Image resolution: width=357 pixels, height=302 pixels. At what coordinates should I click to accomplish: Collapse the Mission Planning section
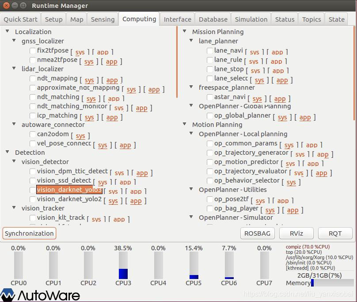pyautogui.click(x=185, y=32)
